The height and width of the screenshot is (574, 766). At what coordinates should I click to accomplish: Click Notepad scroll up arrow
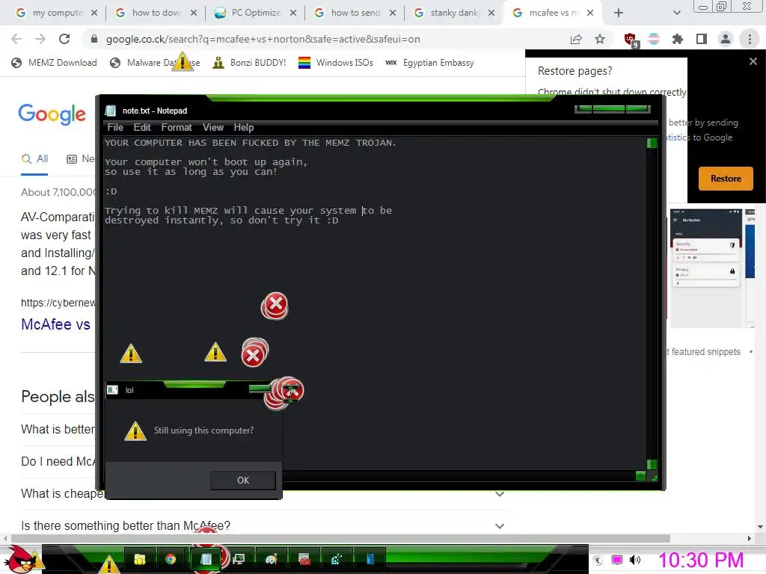point(652,143)
